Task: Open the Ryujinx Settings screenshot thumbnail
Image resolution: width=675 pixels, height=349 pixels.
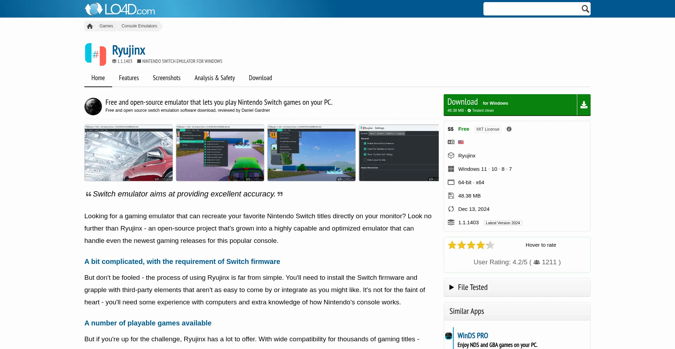Action: (399, 153)
